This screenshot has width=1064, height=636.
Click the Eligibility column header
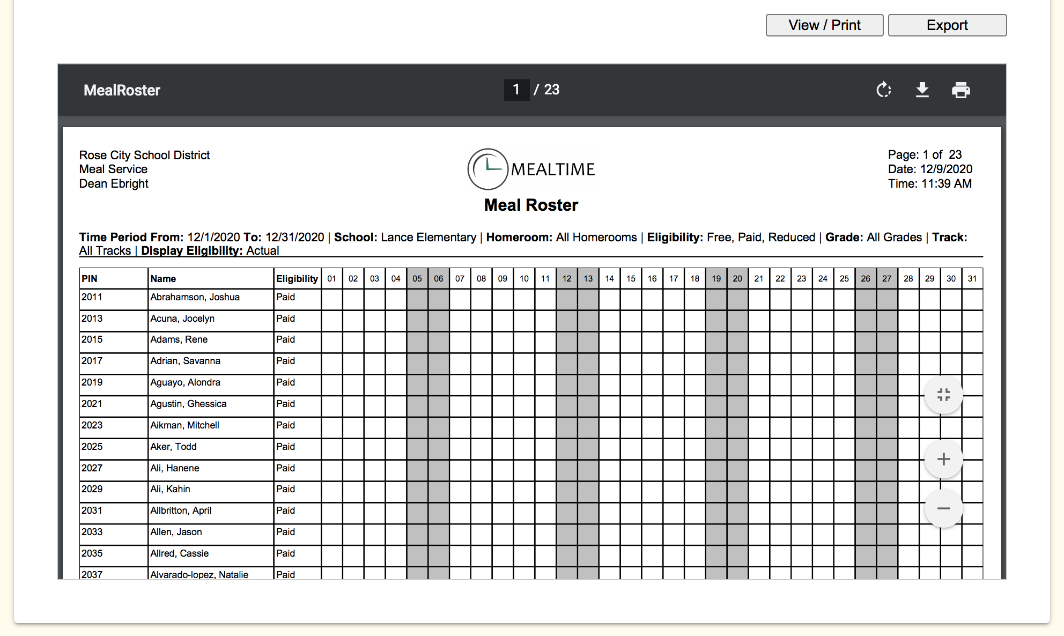click(297, 279)
